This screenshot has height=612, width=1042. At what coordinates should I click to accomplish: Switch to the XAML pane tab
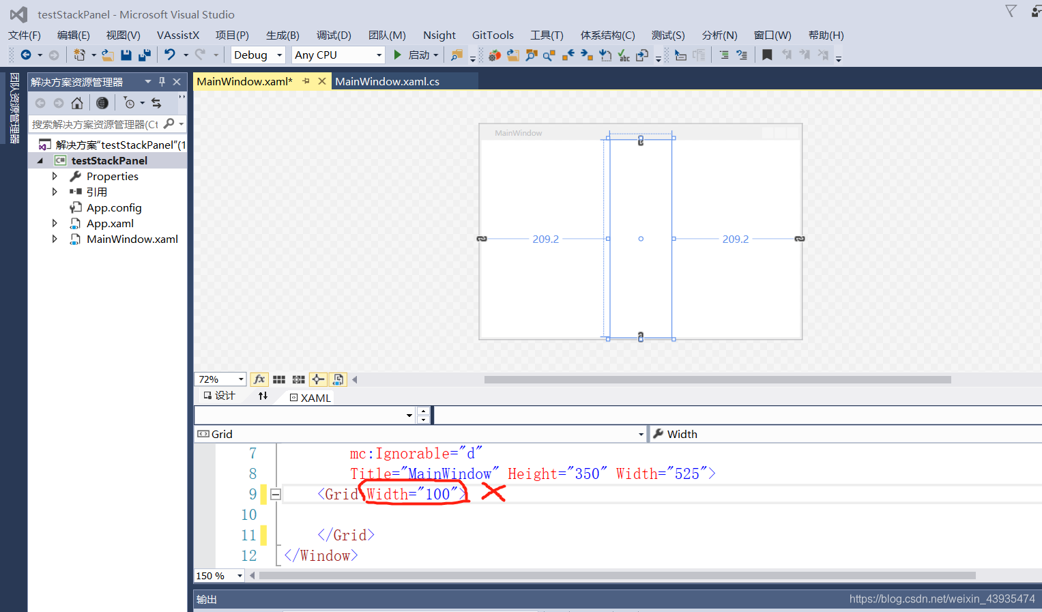coord(310,398)
